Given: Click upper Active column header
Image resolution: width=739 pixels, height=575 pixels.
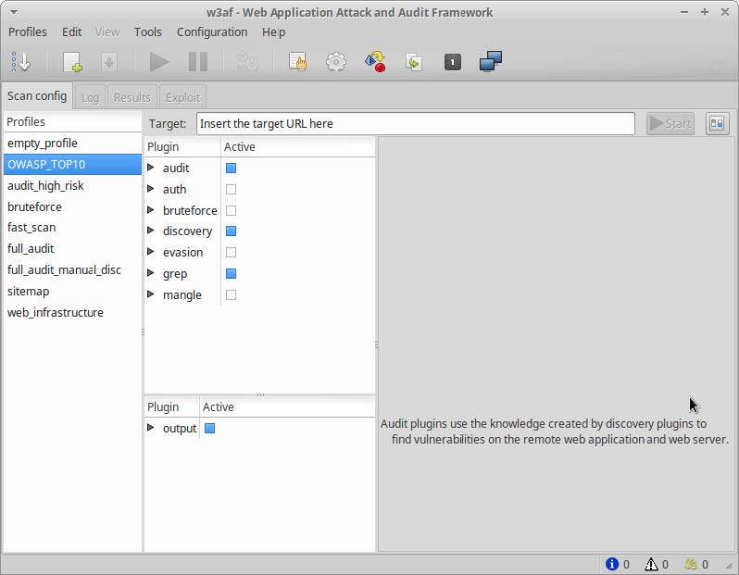Looking at the screenshot, I should click(298, 146).
